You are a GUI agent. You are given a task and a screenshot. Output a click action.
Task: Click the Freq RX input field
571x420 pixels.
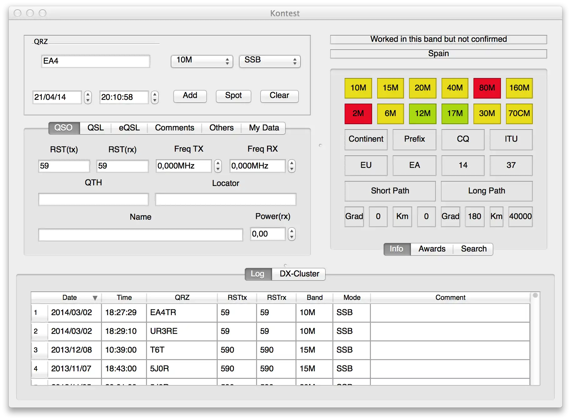[x=258, y=166]
